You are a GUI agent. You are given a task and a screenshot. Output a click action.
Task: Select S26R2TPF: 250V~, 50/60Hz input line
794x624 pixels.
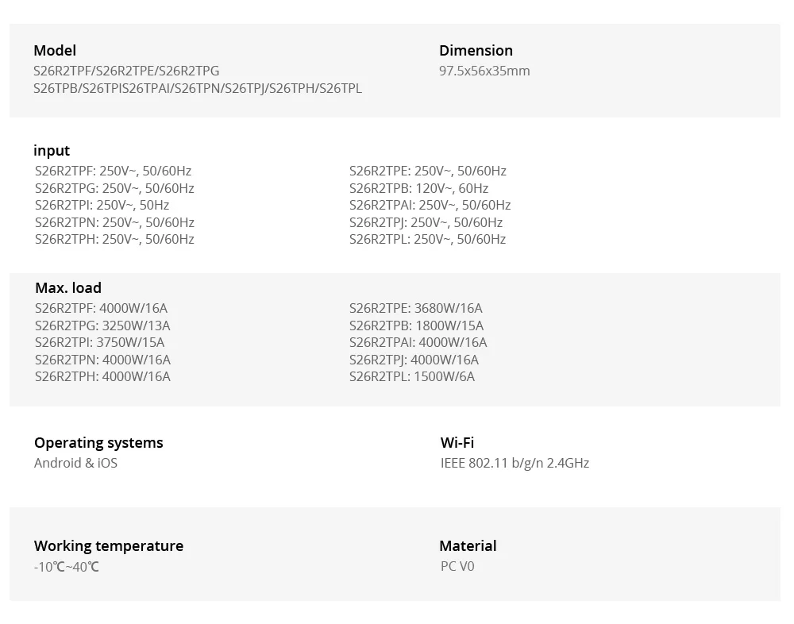click(x=113, y=171)
